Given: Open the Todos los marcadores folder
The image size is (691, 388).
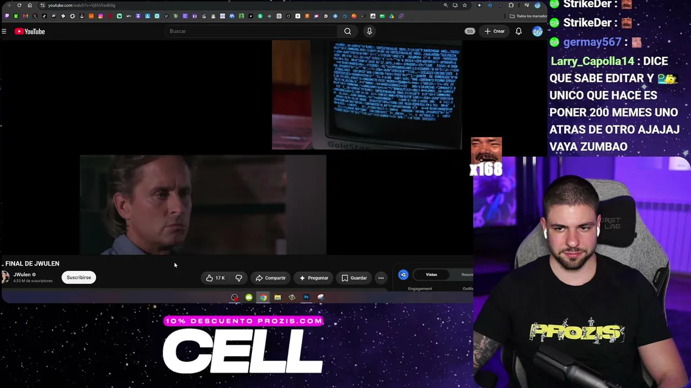Looking at the screenshot, I should pos(529,16).
